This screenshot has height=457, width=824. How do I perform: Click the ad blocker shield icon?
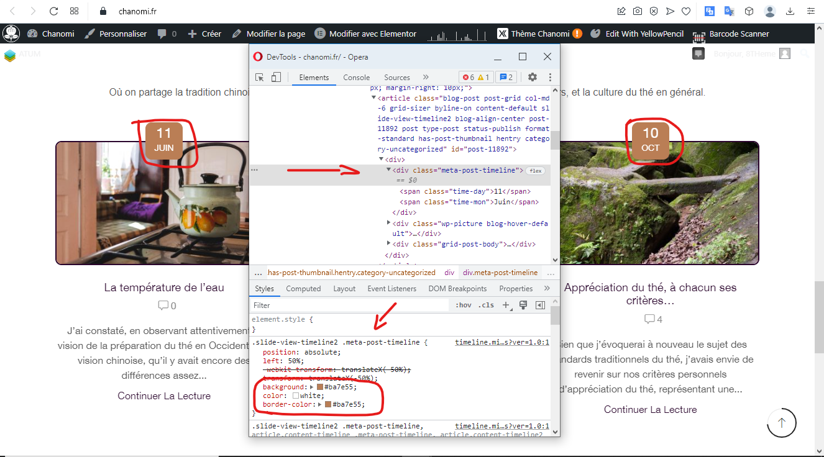[x=654, y=11]
